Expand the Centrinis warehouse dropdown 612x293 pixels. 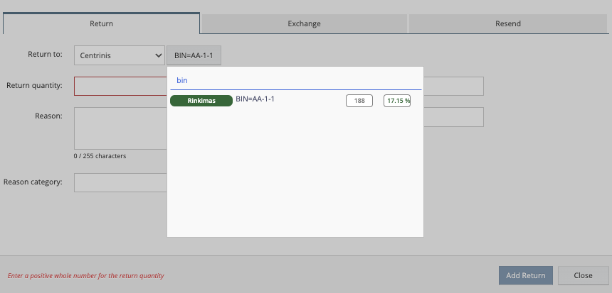(x=119, y=55)
